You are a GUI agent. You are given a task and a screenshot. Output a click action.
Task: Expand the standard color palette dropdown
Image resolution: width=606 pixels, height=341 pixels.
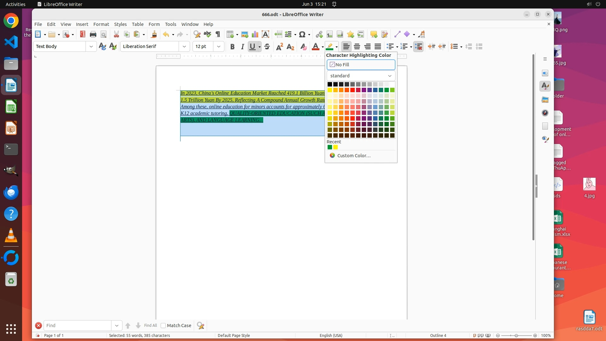pos(361,76)
